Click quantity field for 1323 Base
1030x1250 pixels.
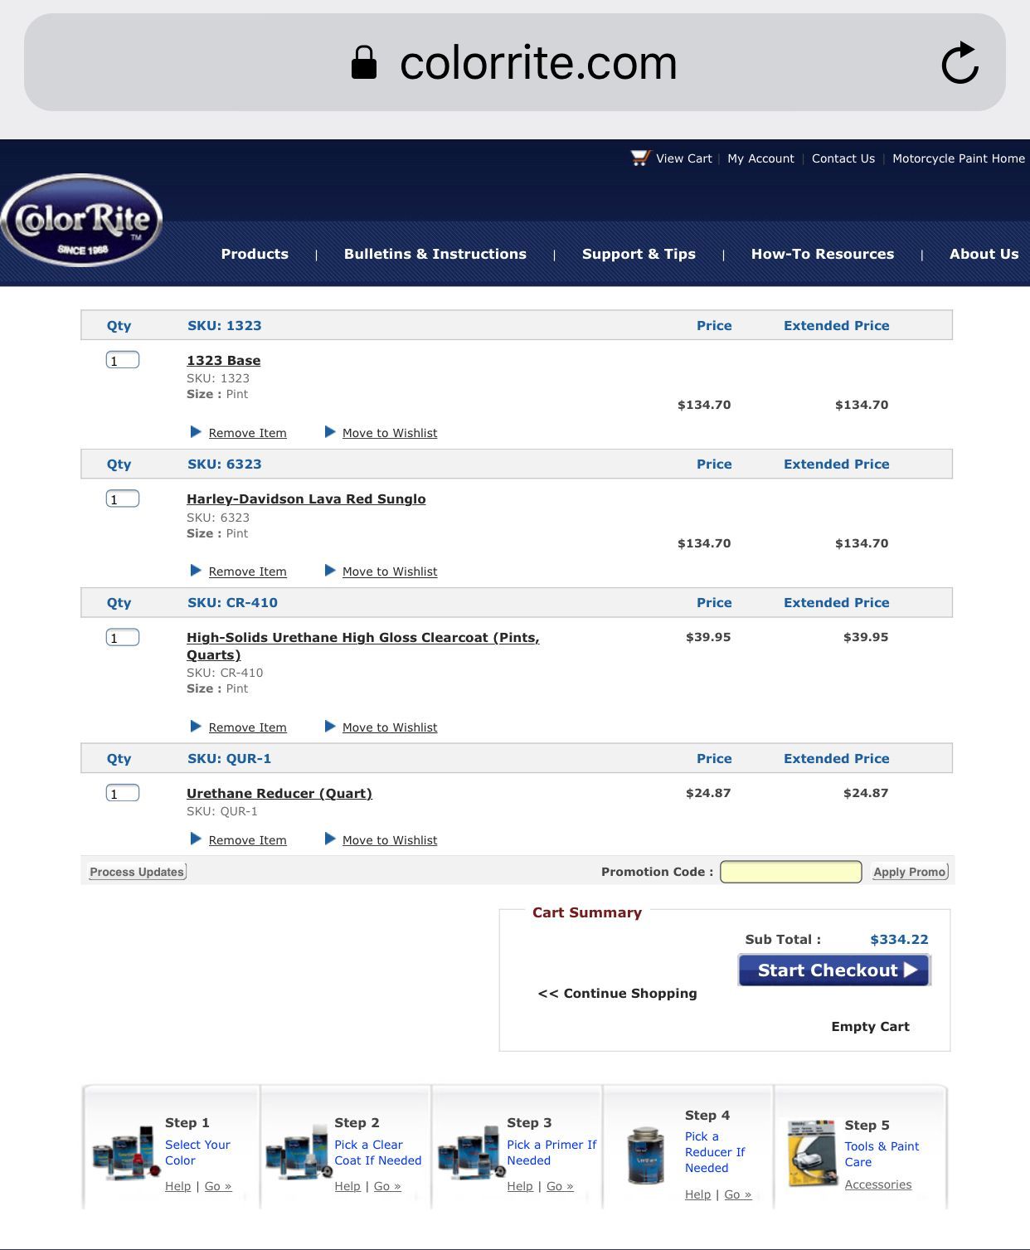pyautogui.click(x=123, y=360)
